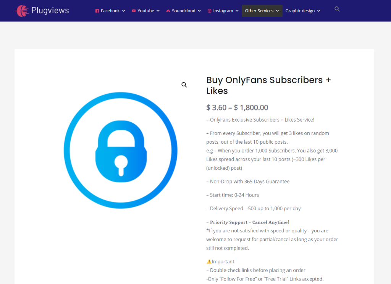
Task: Expand the Facebook dropdown chevron
Action: click(x=123, y=11)
